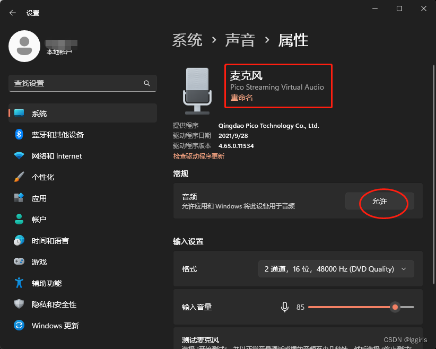The width and height of the screenshot is (436, 349).
Task: Open 蓝牙和其他设备 settings
Action: tap(83, 135)
